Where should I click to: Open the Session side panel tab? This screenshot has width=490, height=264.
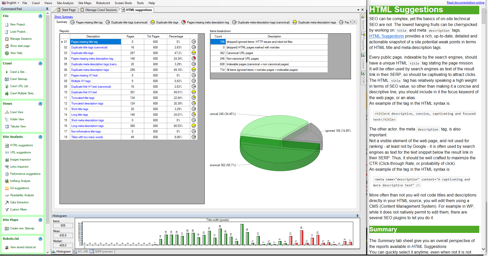(x=363, y=23)
